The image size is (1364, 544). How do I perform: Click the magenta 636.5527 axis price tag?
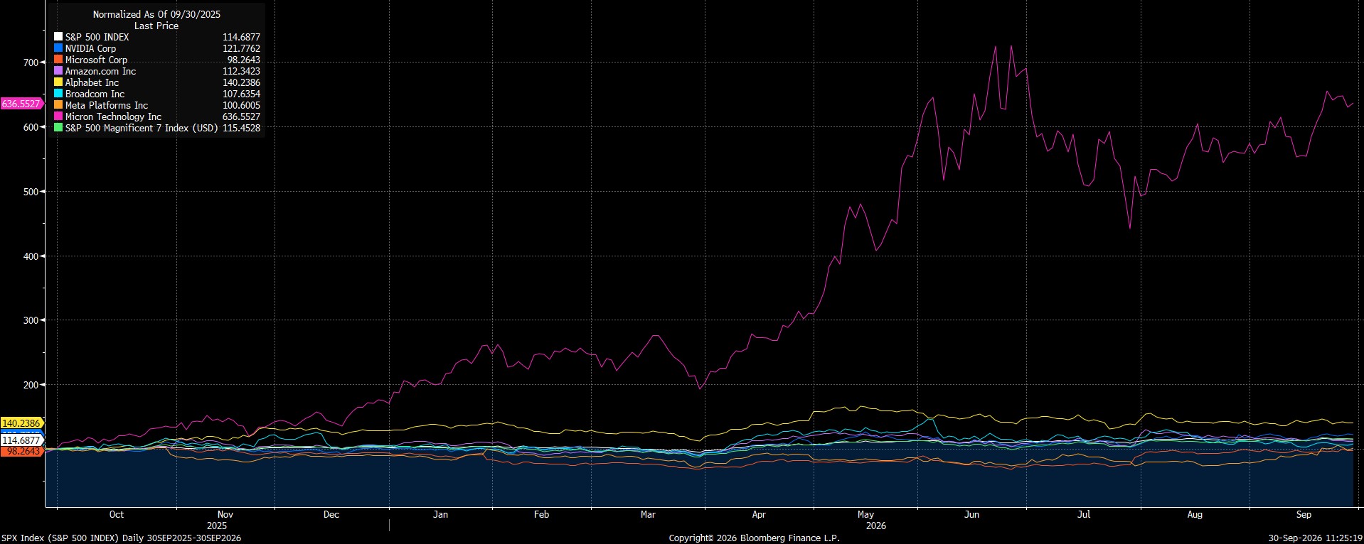(x=21, y=104)
